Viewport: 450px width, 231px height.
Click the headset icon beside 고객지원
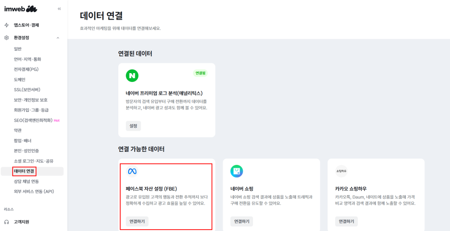coord(7,222)
